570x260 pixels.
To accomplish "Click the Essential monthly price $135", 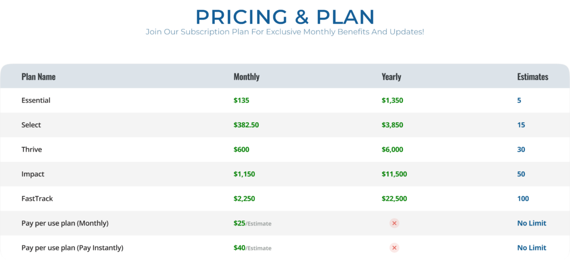I will tap(242, 101).
